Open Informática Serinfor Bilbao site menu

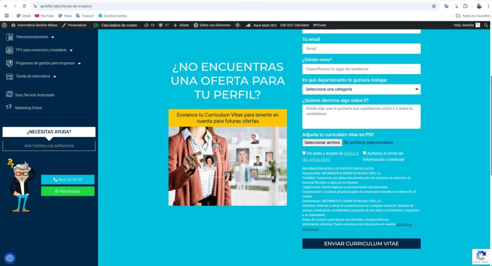click(x=35, y=25)
